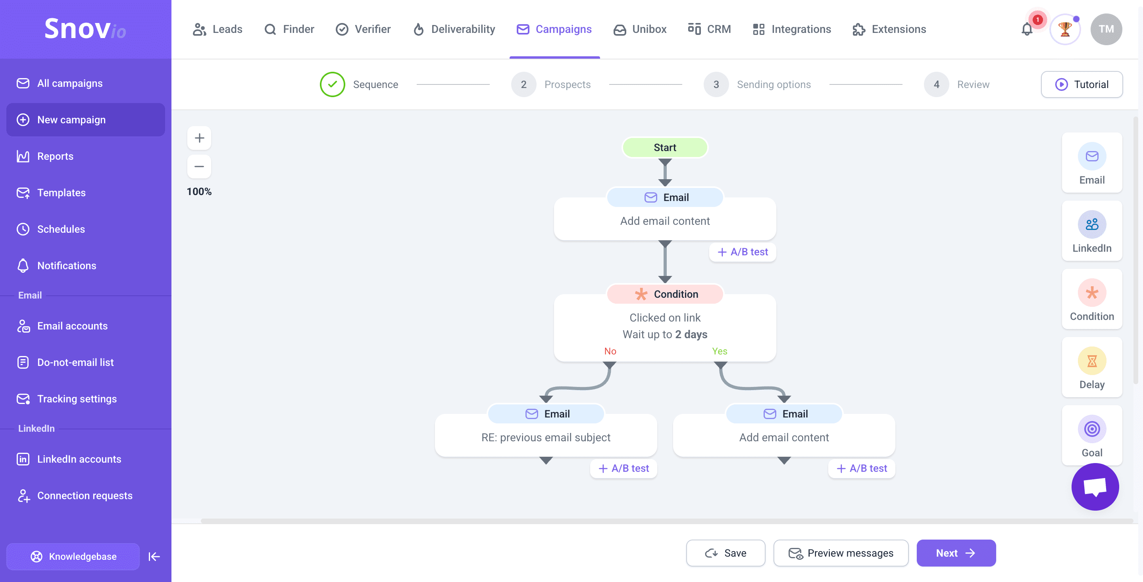
Task: Zoom out the sequence canvas
Action: [199, 167]
